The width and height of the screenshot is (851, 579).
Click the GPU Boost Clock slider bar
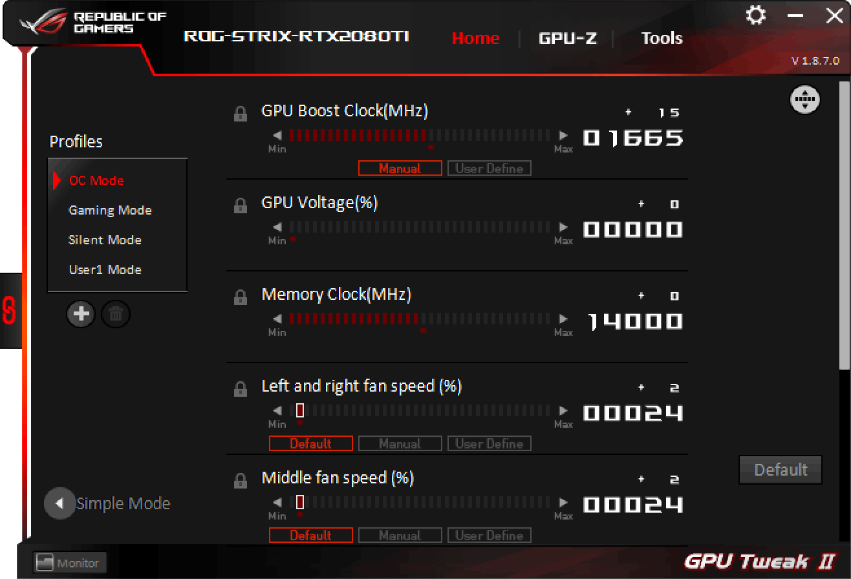pos(420,136)
